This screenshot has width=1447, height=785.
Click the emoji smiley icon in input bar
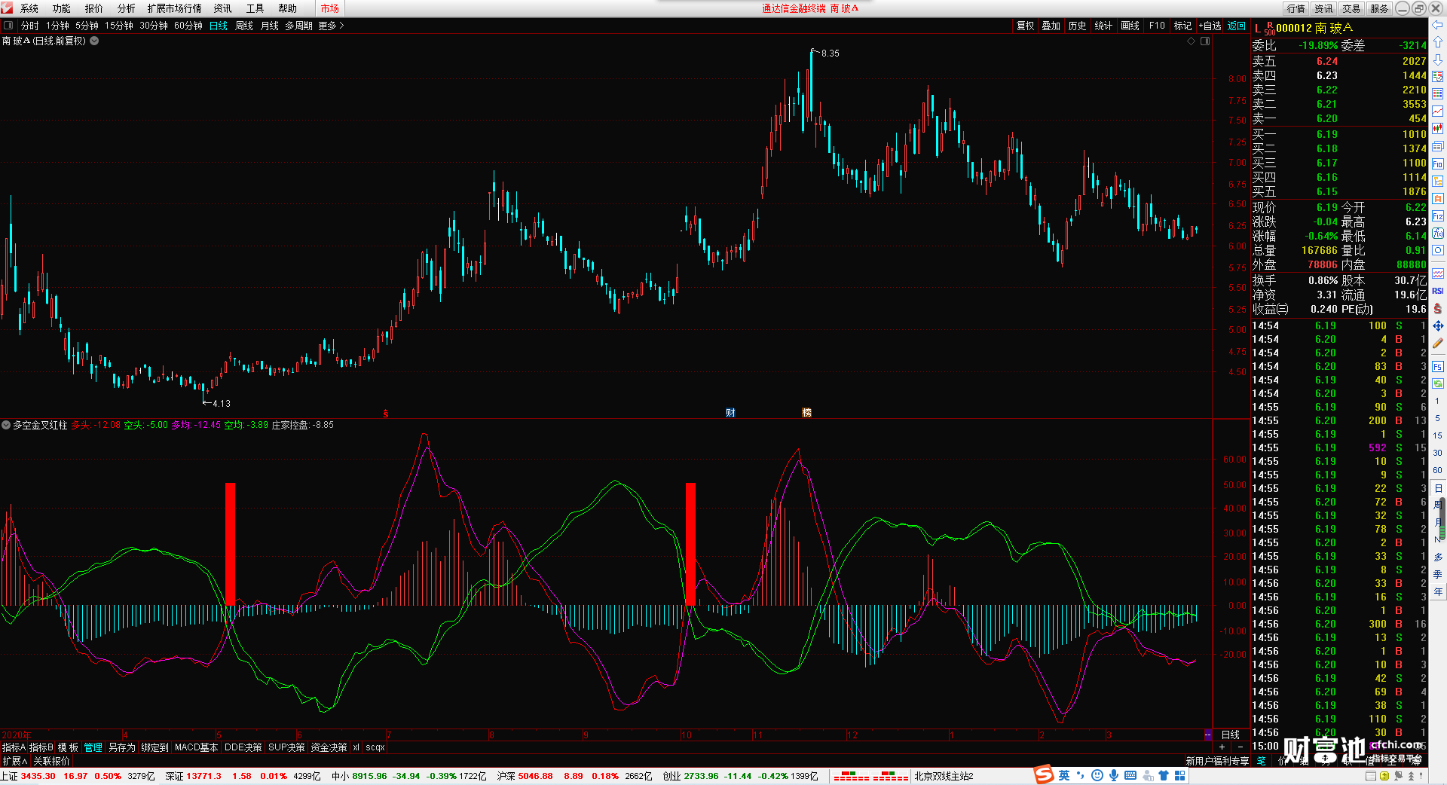click(1097, 775)
